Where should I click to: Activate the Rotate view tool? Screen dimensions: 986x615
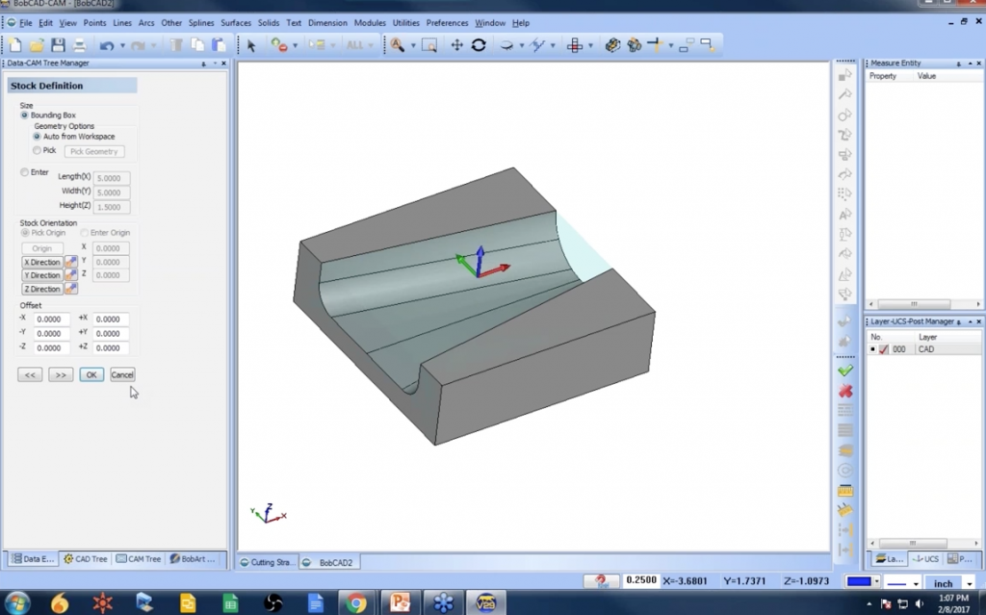479,45
